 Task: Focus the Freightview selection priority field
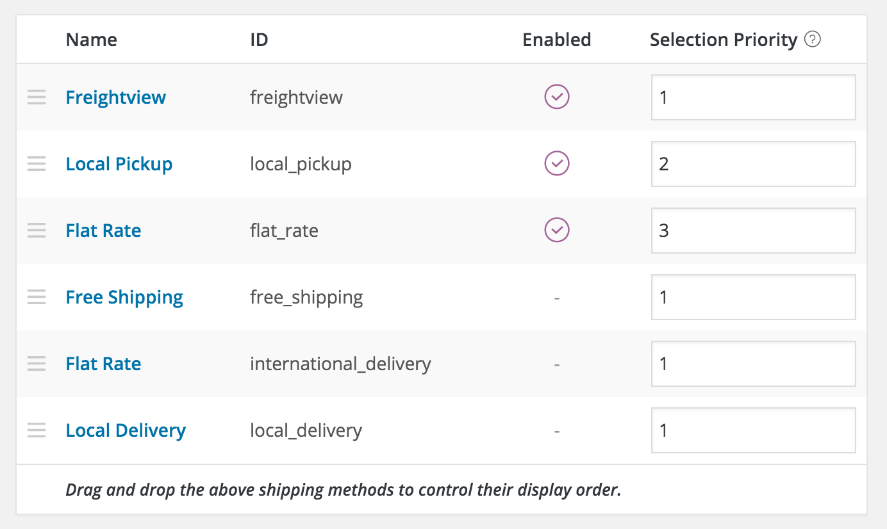[x=754, y=97]
